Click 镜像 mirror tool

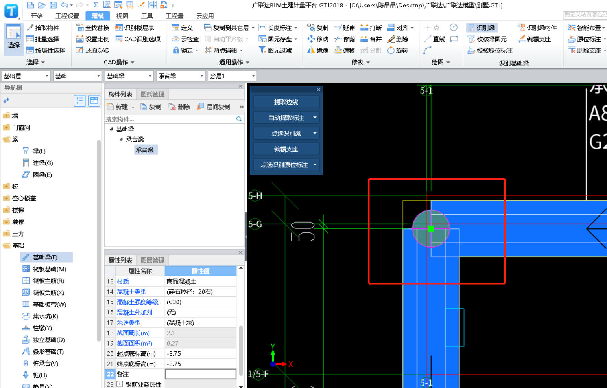point(318,50)
